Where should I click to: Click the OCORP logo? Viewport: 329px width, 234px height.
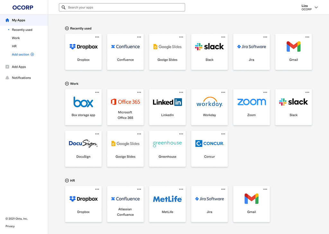coord(23,8)
